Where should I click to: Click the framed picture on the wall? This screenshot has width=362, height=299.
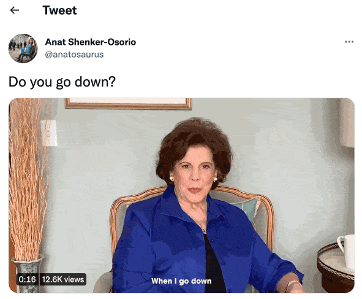click(129, 103)
